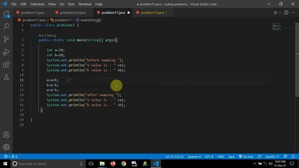This screenshot has height=168, width=299.
Task: Click the Windows taskbar search box
Action: 48,164
